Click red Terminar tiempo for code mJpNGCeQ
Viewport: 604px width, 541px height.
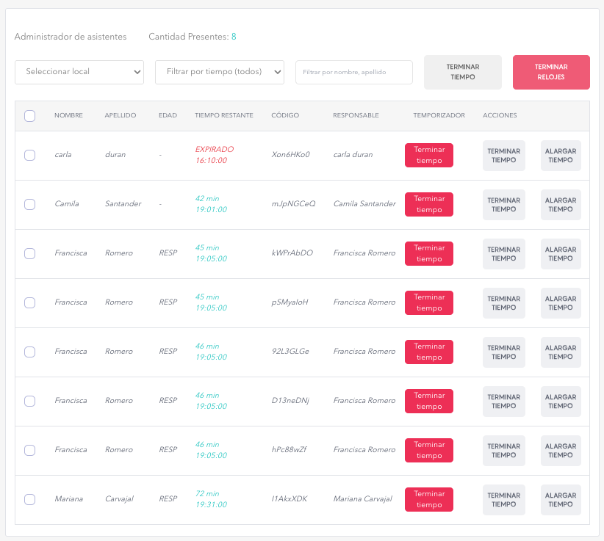[x=428, y=204]
